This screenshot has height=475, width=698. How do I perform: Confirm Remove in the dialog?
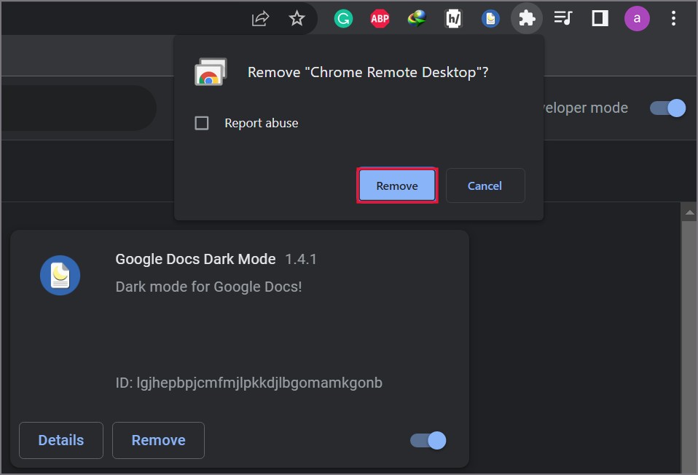(x=397, y=185)
